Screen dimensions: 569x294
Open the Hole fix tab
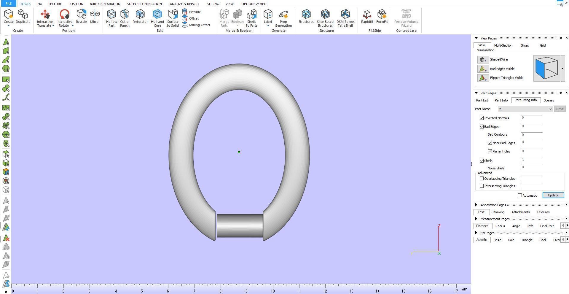tap(511, 240)
